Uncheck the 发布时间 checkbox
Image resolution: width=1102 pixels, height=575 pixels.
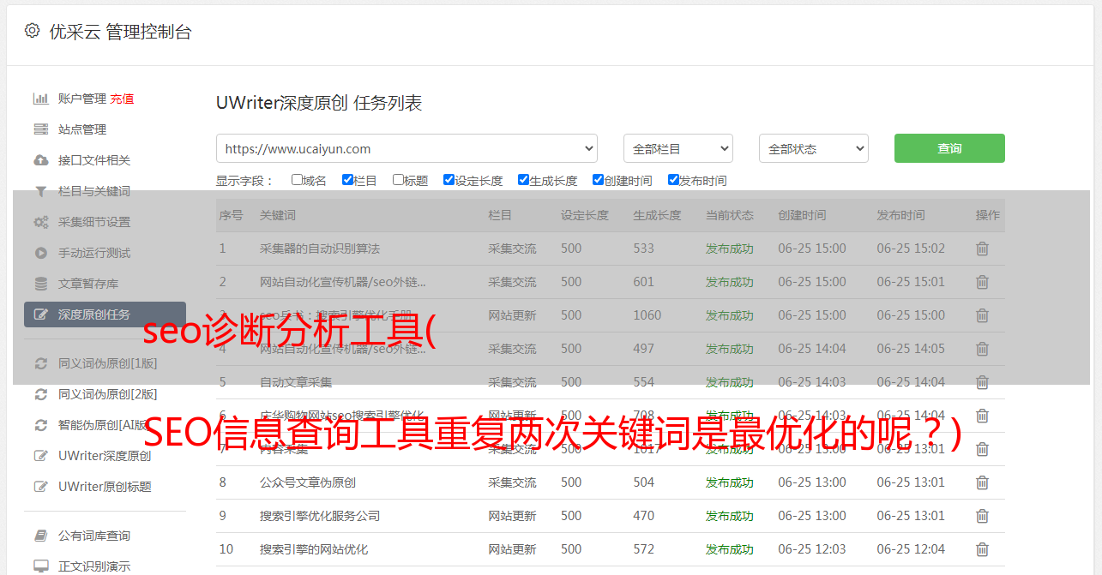(x=673, y=180)
